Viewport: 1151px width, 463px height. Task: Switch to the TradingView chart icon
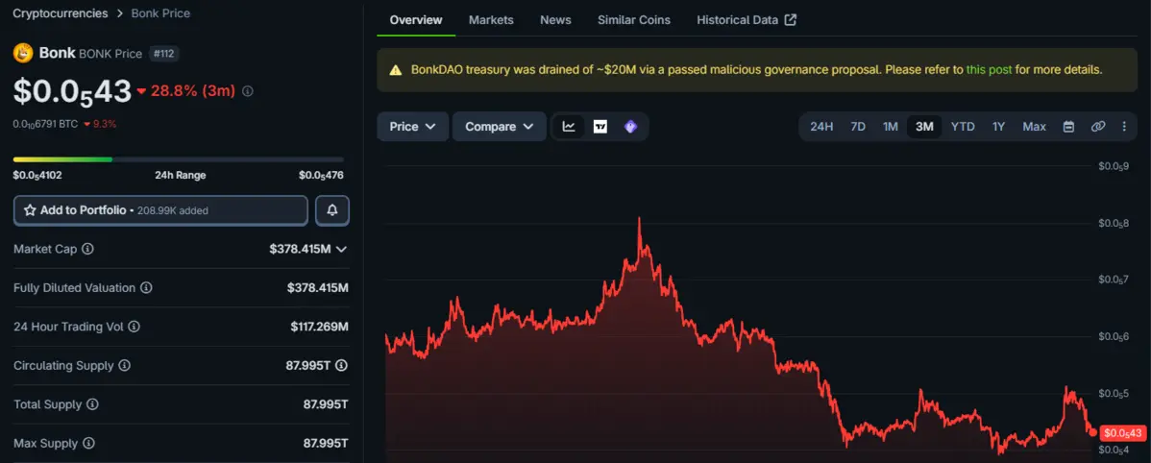600,126
